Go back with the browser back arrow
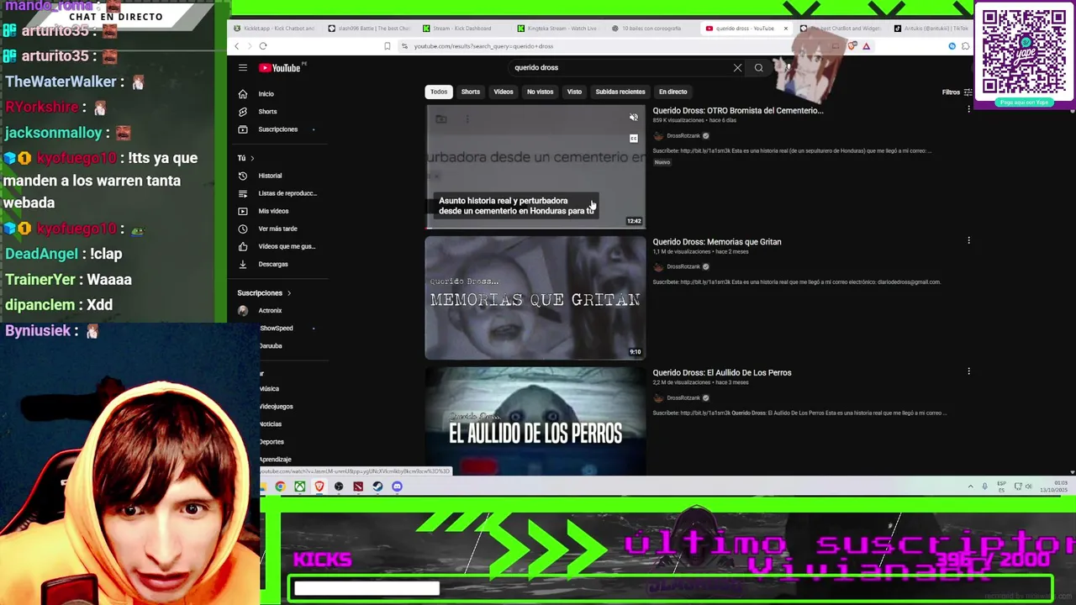Screen dimensions: 1076x605 (237, 46)
